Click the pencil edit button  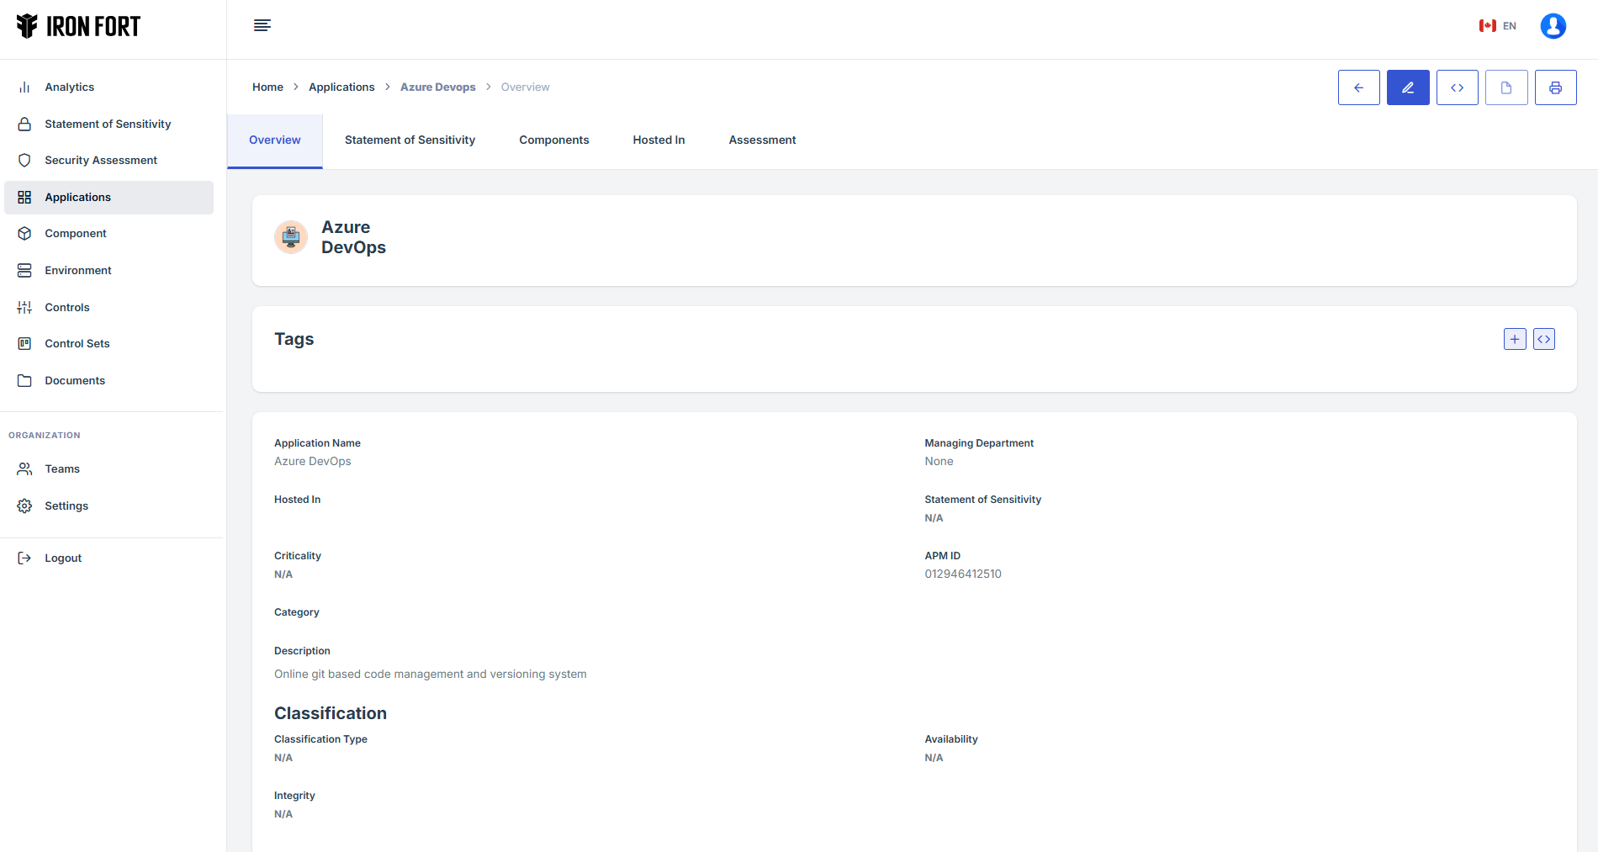[1407, 87]
